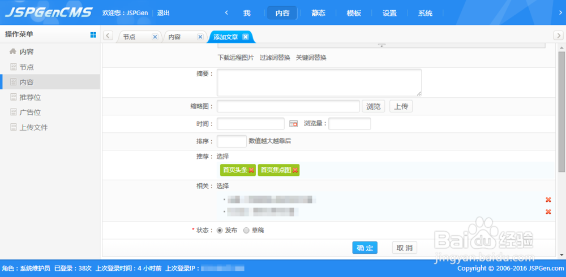Open 推荐位 in the sidebar menu
Image resolution: width=566 pixels, height=277 pixels.
coord(29,97)
